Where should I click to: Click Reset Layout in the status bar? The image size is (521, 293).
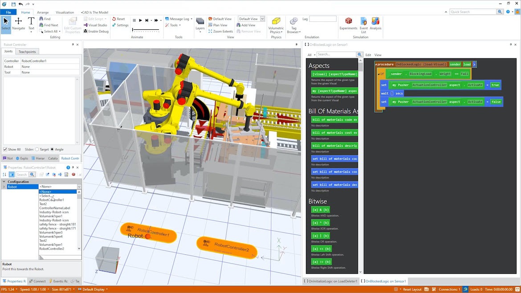coord(412,289)
